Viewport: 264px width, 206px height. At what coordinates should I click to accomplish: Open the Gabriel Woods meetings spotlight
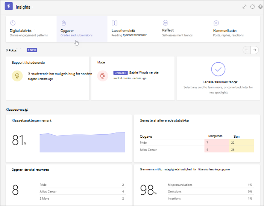click(x=133, y=78)
